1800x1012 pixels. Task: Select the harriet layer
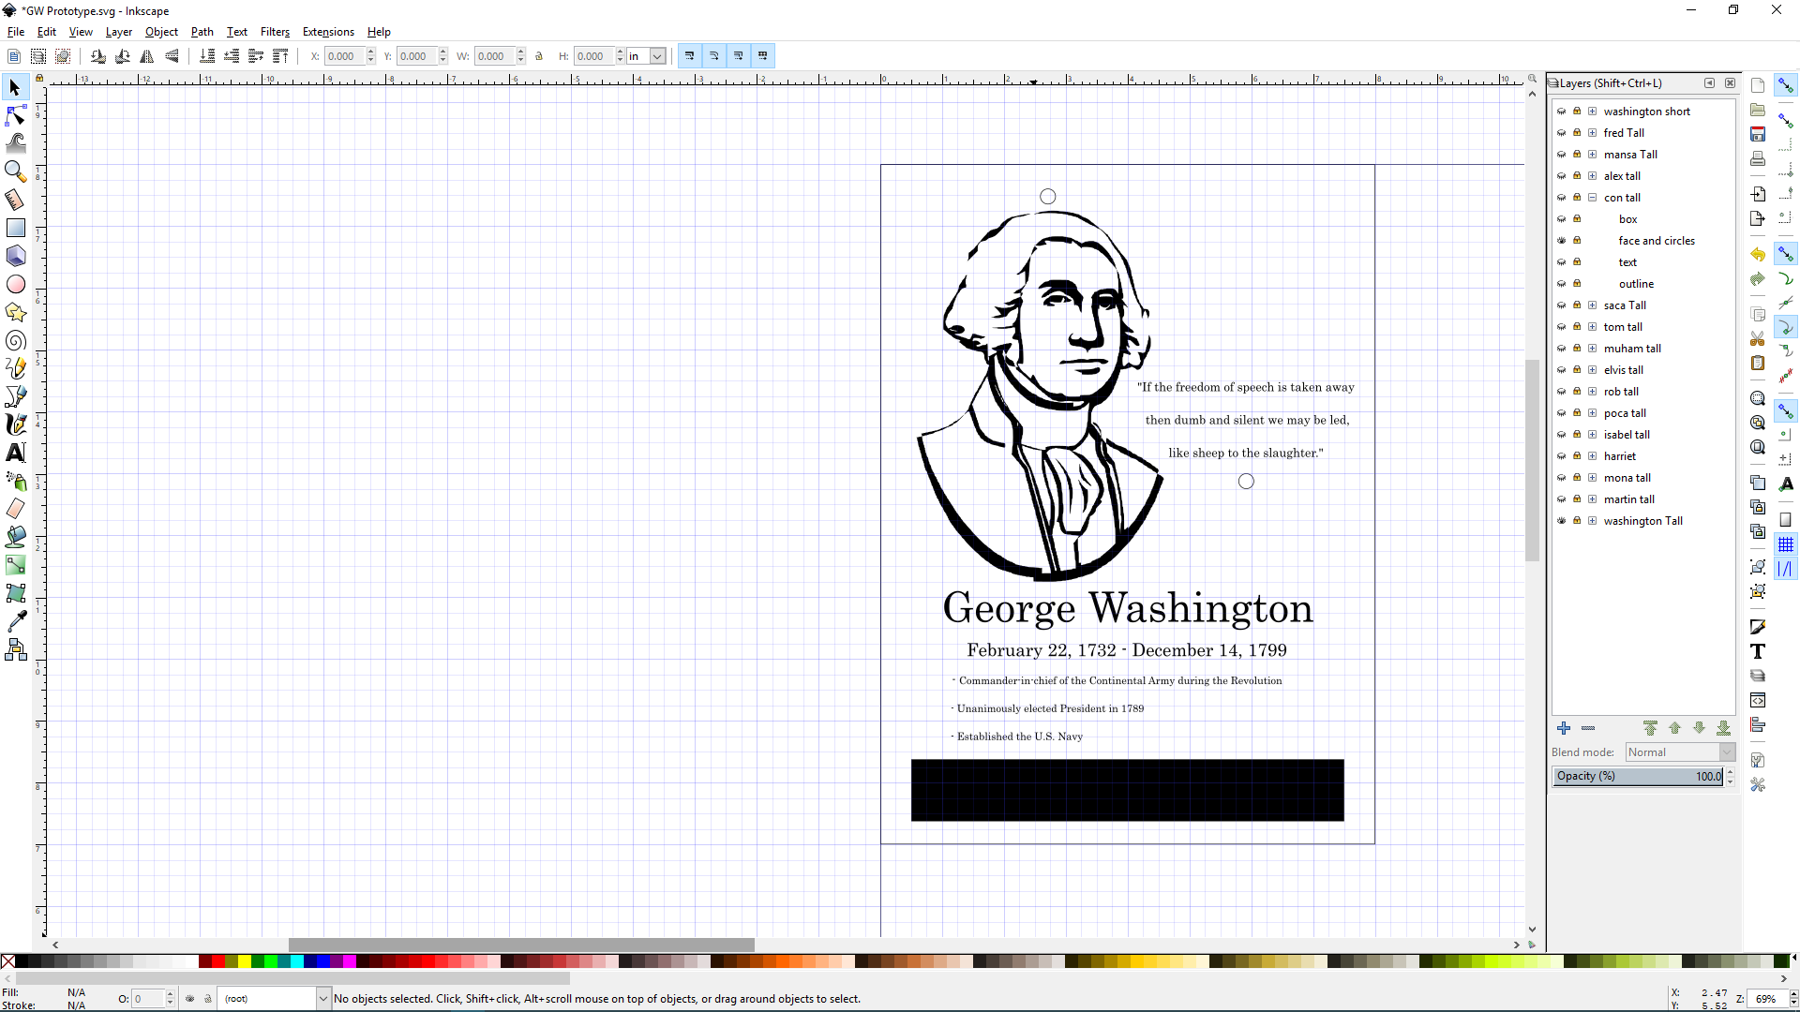[x=1619, y=456]
